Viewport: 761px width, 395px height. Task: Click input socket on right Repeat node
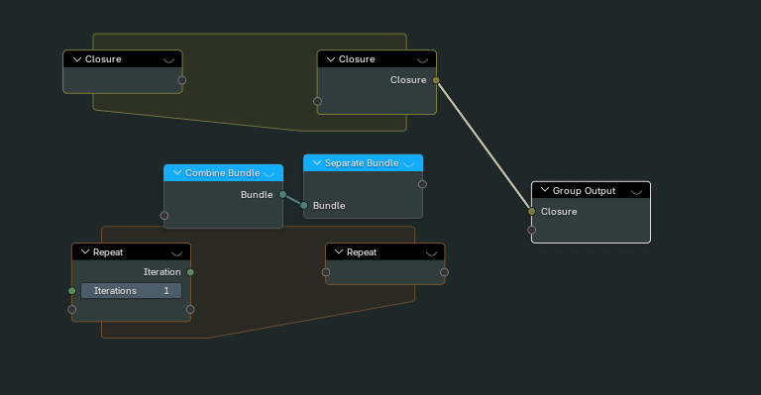pyautogui.click(x=326, y=272)
